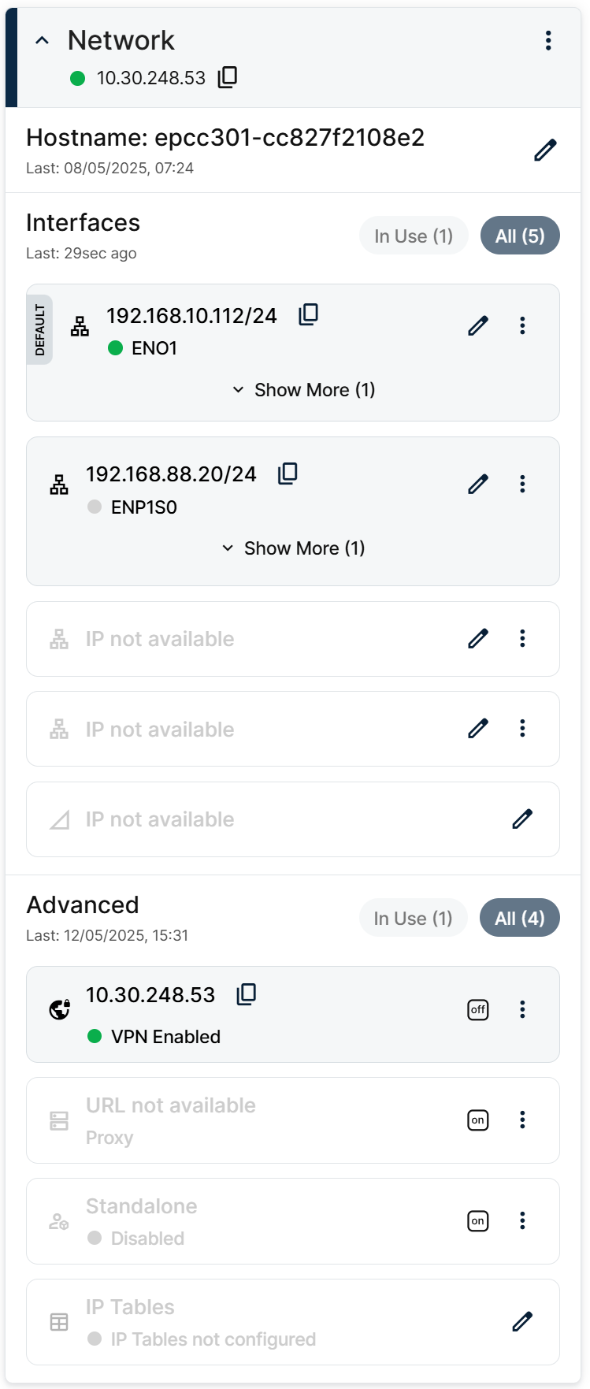Select the All (4) tab in Advanced
This screenshot has width=590, height=1389.
tap(520, 919)
